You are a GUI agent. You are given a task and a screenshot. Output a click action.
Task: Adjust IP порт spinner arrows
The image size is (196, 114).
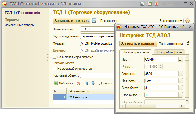tap(160, 66)
